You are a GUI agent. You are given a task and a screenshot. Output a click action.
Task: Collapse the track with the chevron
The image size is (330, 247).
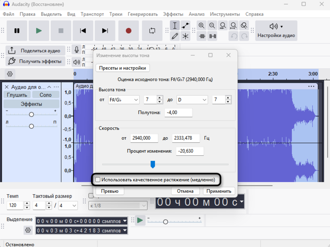coord(49,87)
